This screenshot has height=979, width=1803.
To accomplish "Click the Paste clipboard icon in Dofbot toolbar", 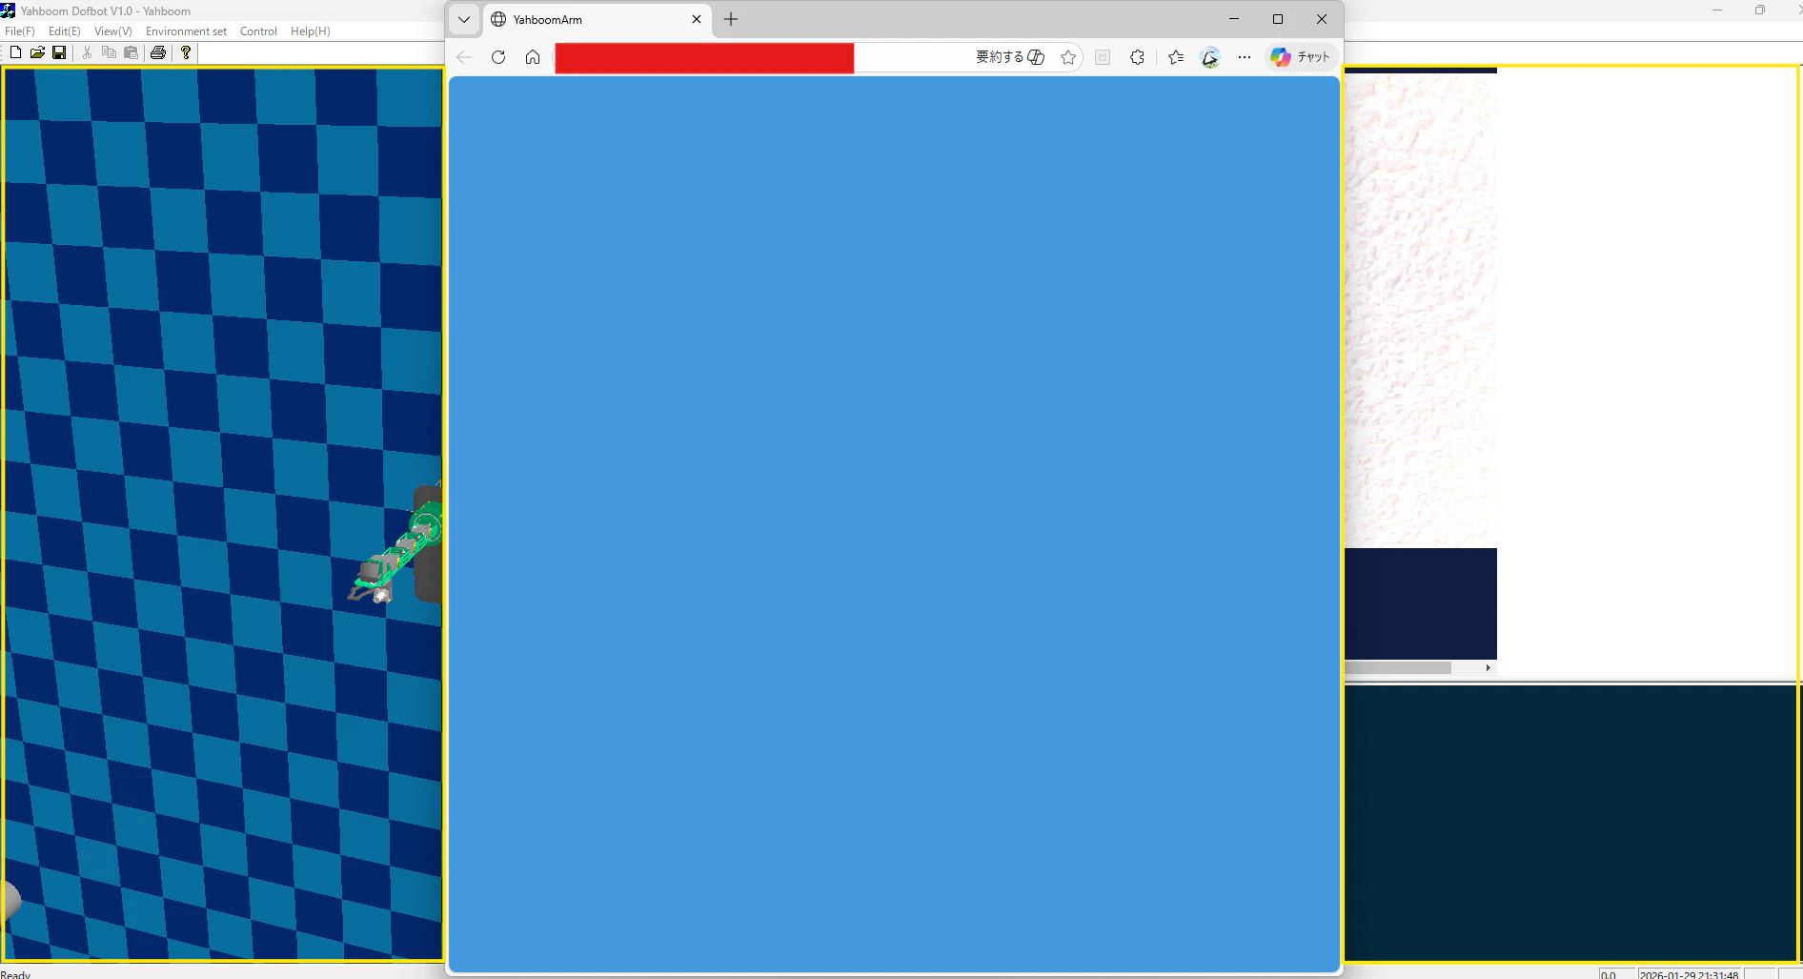I will pyautogui.click(x=131, y=52).
